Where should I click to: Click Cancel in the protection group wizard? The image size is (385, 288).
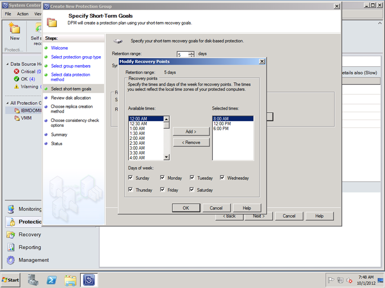pos(289,216)
